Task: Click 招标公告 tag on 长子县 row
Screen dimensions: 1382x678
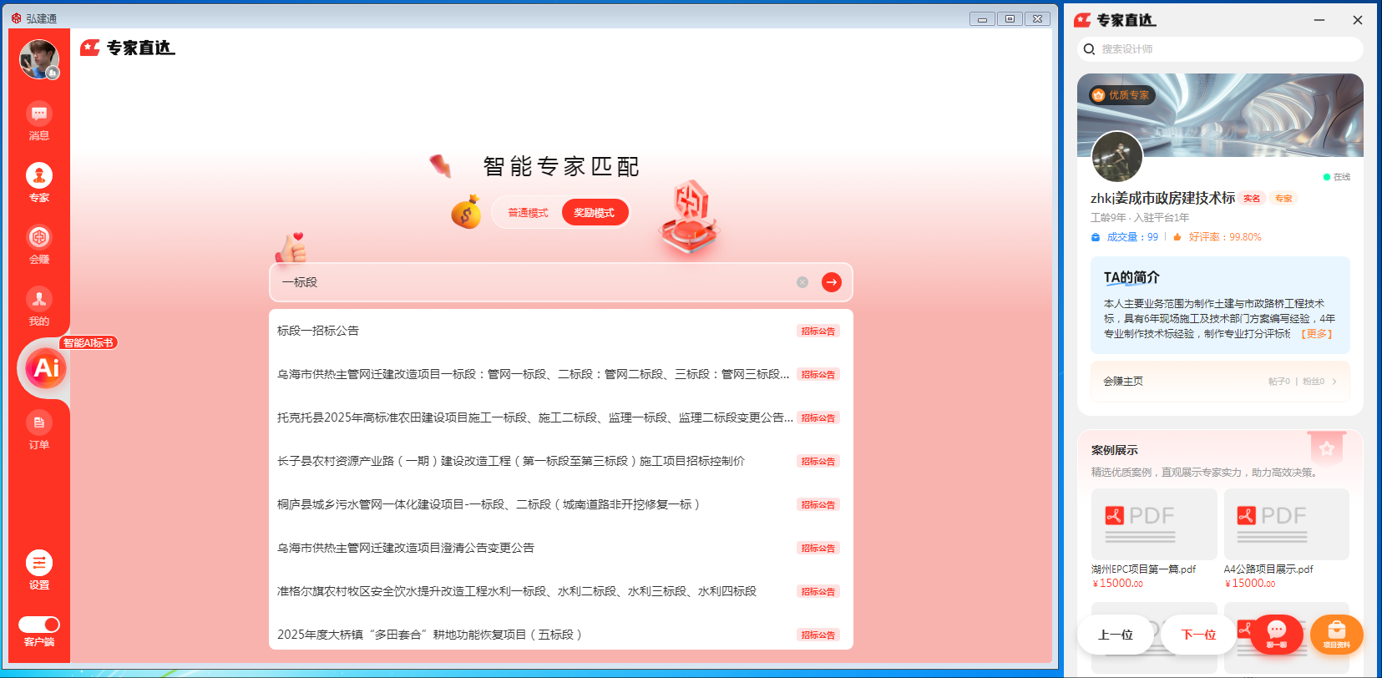Action: tap(818, 461)
